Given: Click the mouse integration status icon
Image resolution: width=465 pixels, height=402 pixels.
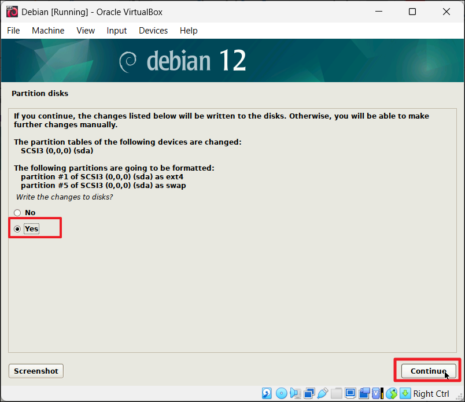Looking at the screenshot, I should tap(392, 394).
